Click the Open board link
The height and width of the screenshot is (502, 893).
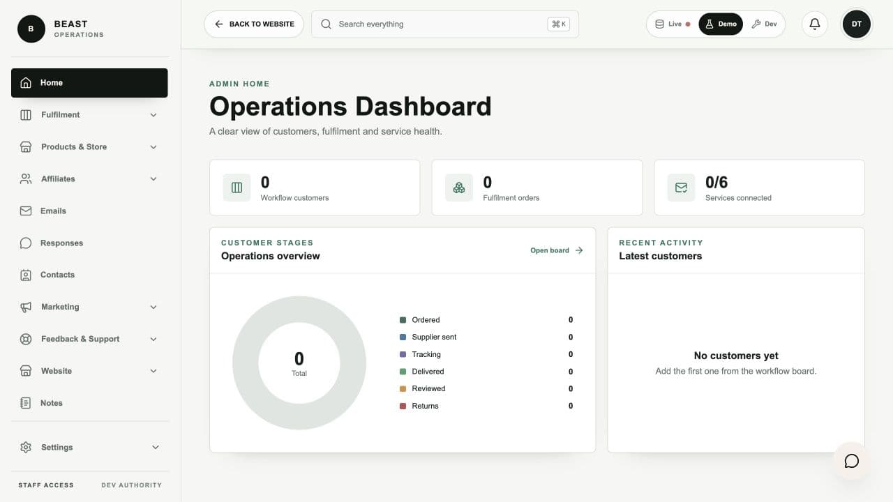pos(556,250)
